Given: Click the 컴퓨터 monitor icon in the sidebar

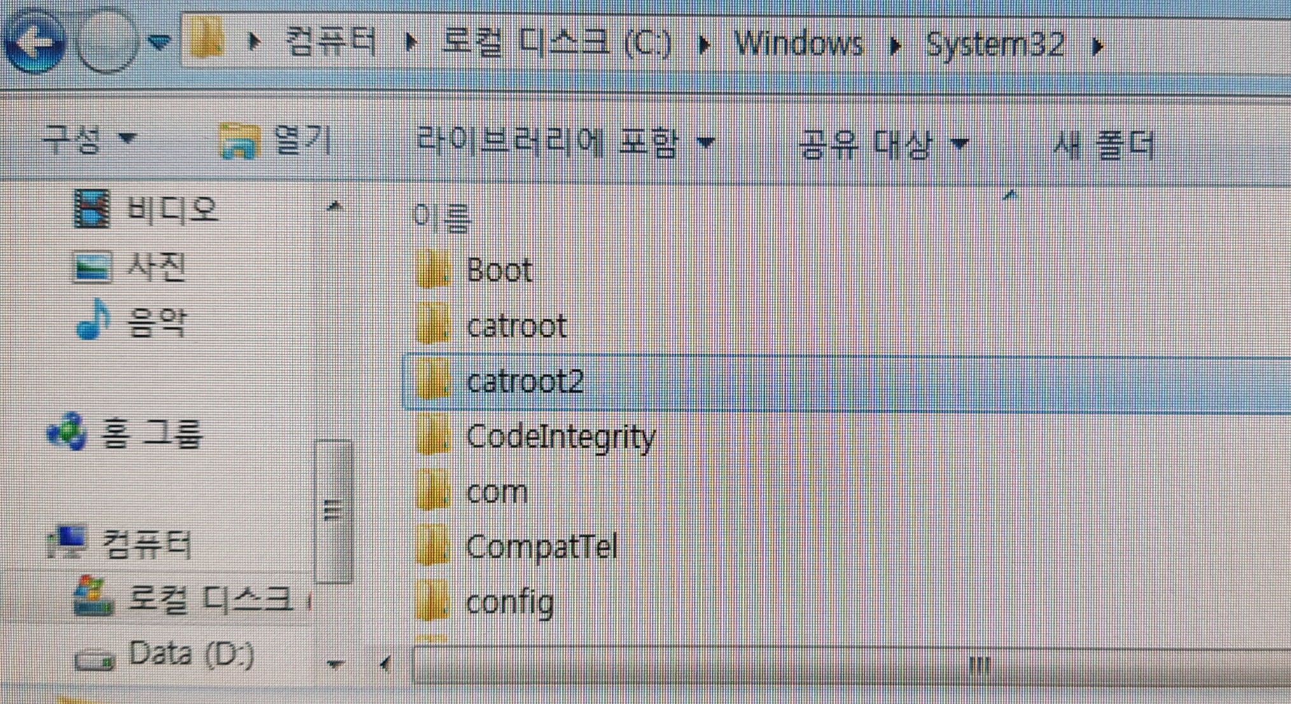Looking at the screenshot, I should click(x=67, y=542).
